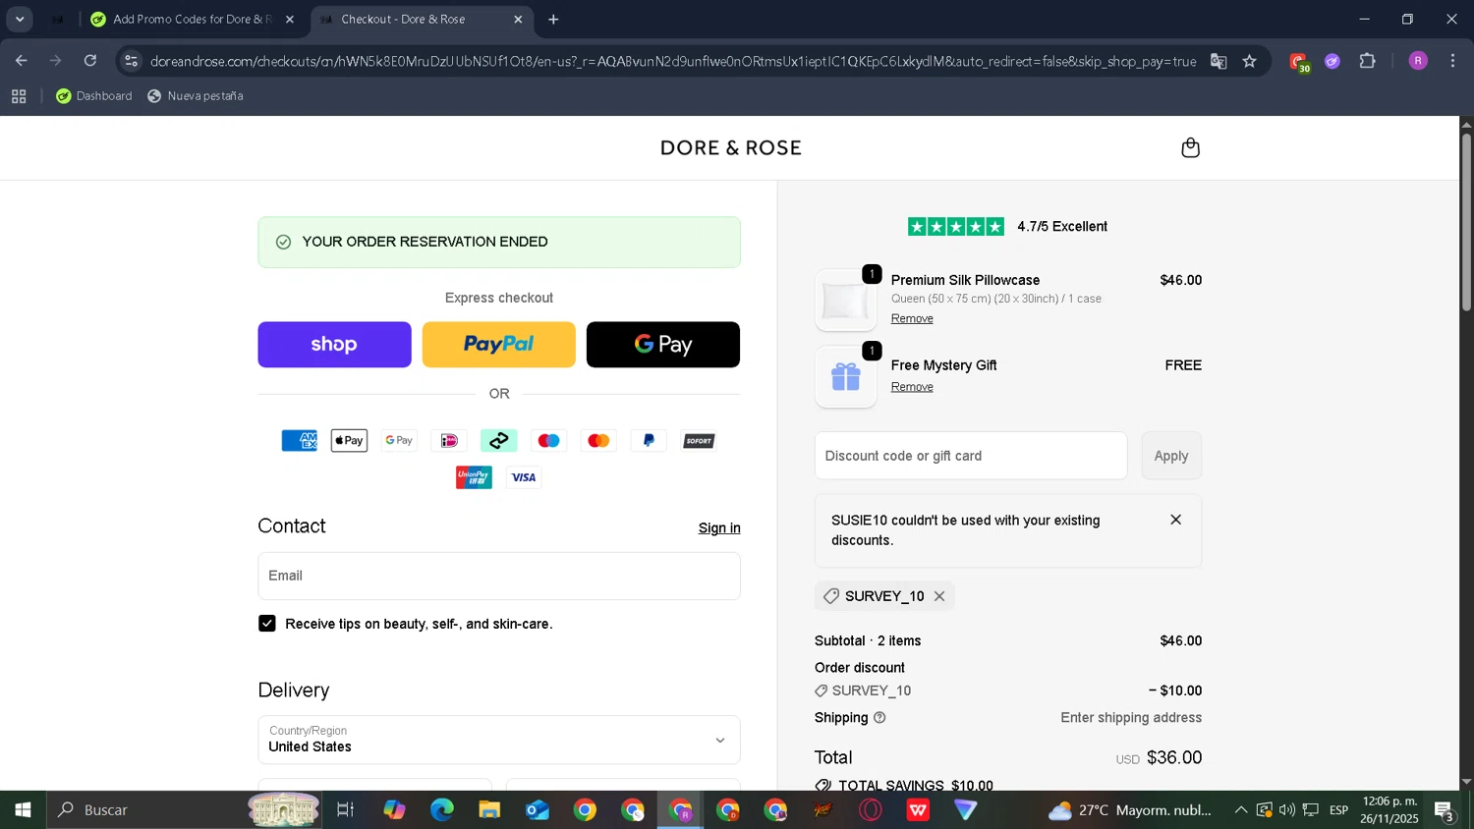
Task: Open a new browser tab
Action: [553, 19]
